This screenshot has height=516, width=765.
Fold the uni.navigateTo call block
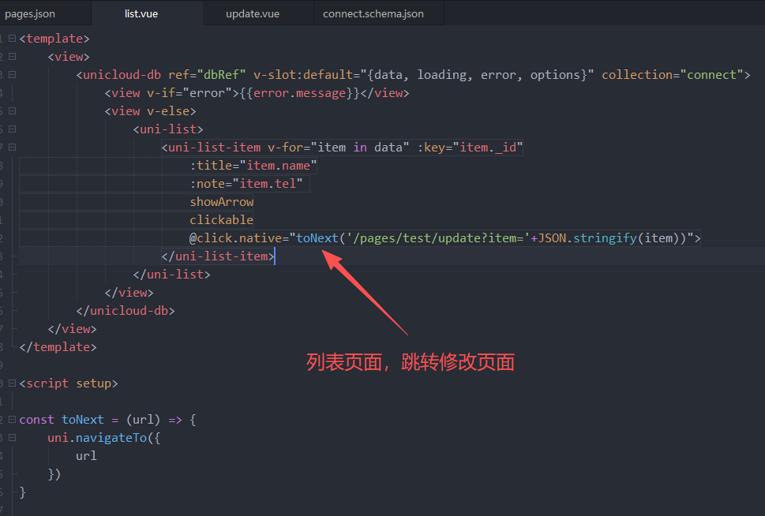(x=12, y=438)
